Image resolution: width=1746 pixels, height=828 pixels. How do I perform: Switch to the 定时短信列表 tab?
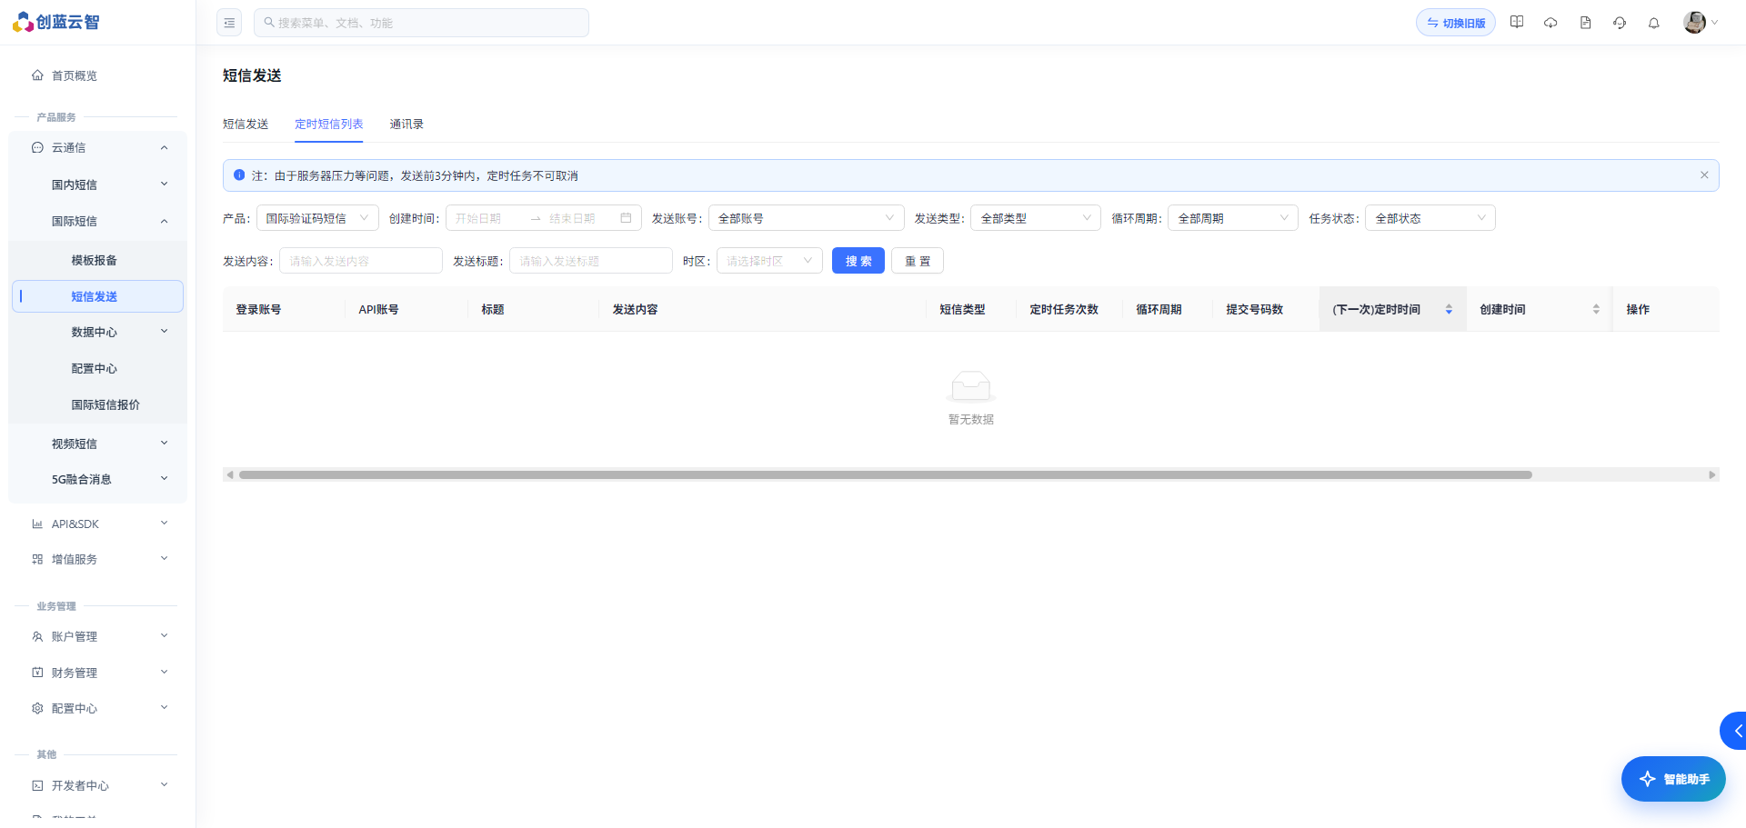tap(328, 124)
